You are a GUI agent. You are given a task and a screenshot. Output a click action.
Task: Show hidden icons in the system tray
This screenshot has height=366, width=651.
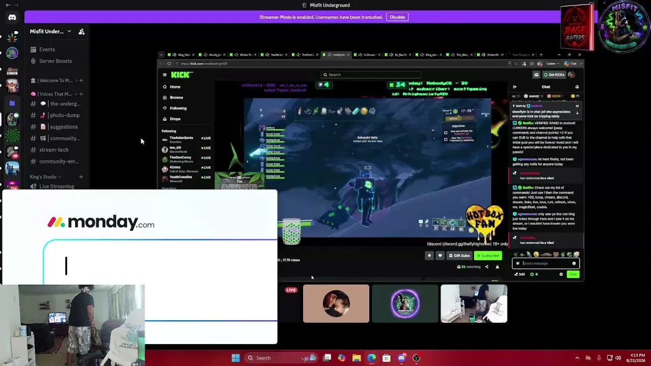coord(577,358)
